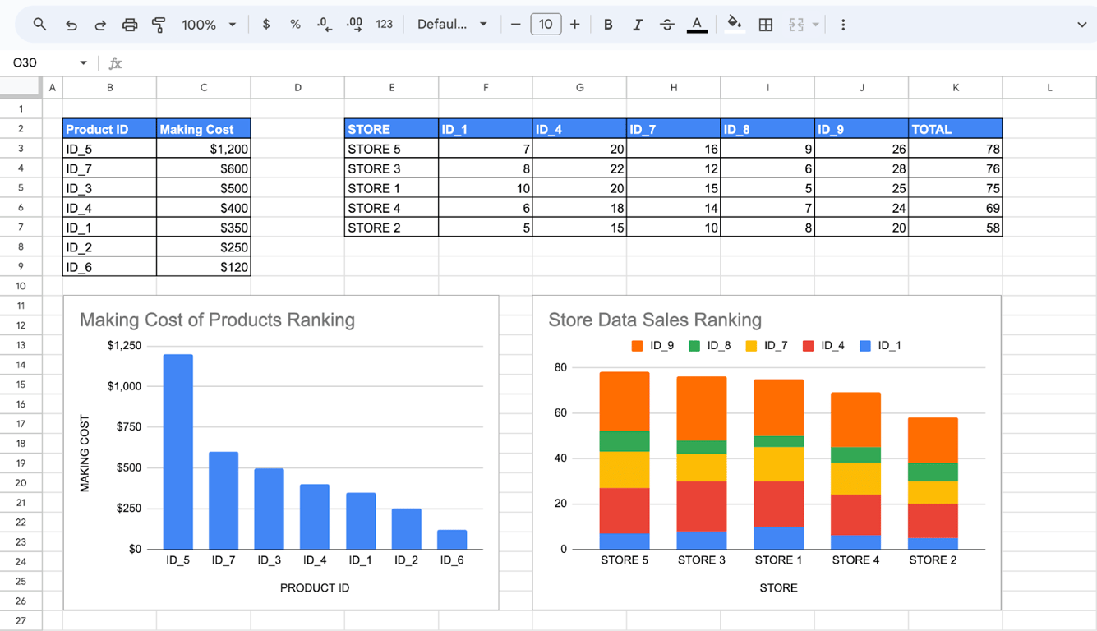Viewport: 1097px width, 631px height.
Task: Decrease font size minus button
Action: [515, 25]
